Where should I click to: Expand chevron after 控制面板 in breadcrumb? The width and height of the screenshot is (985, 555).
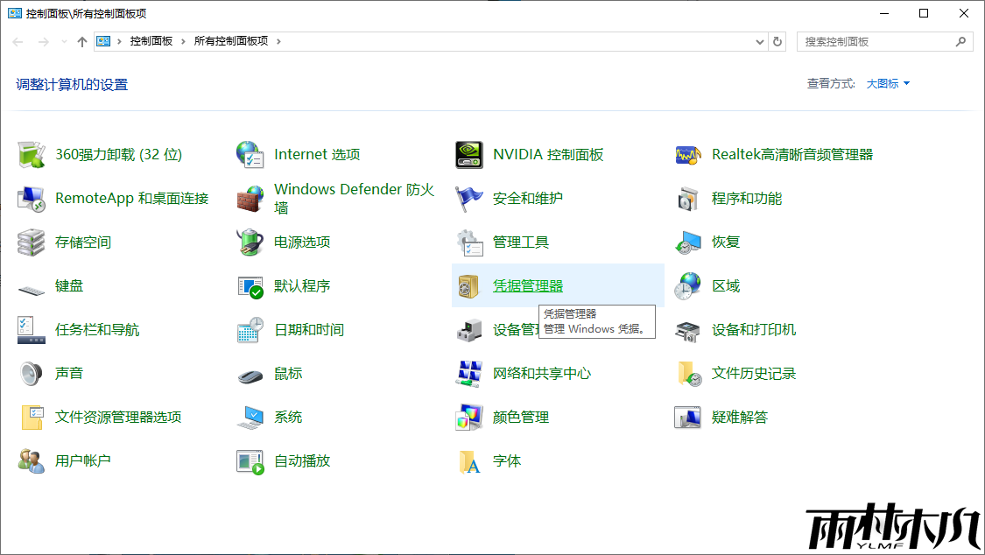click(x=184, y=41)
